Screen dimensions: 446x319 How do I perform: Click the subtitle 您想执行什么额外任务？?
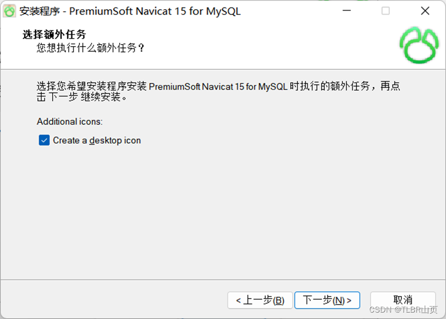[x=91, y=48]
